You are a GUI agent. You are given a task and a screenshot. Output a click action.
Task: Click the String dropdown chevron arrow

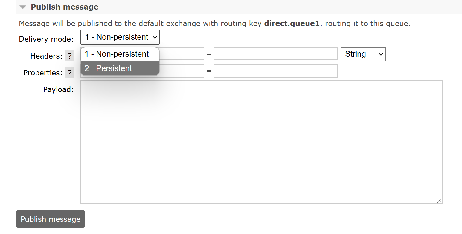point(381,54)
